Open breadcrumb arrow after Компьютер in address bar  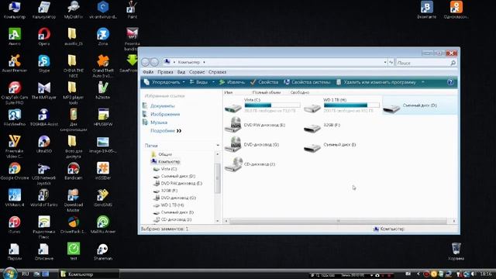pyautogui.click(x=204, y=62)
